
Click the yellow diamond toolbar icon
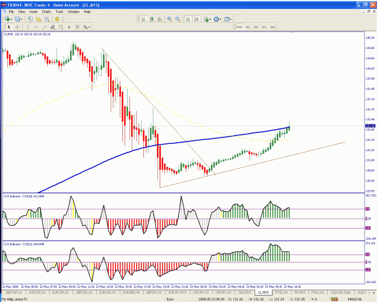coord(57,19)
